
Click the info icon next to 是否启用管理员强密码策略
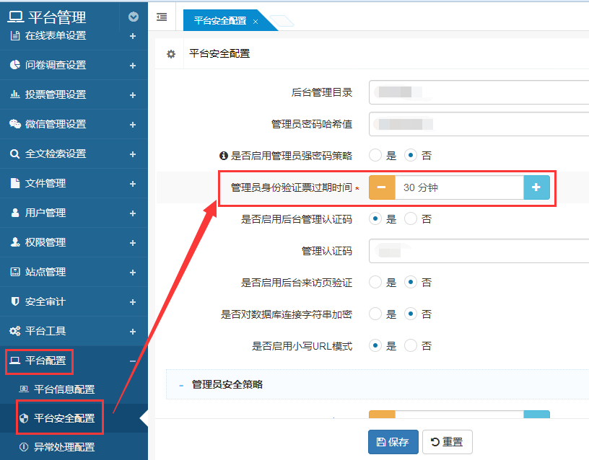click(x=224, y=155)
